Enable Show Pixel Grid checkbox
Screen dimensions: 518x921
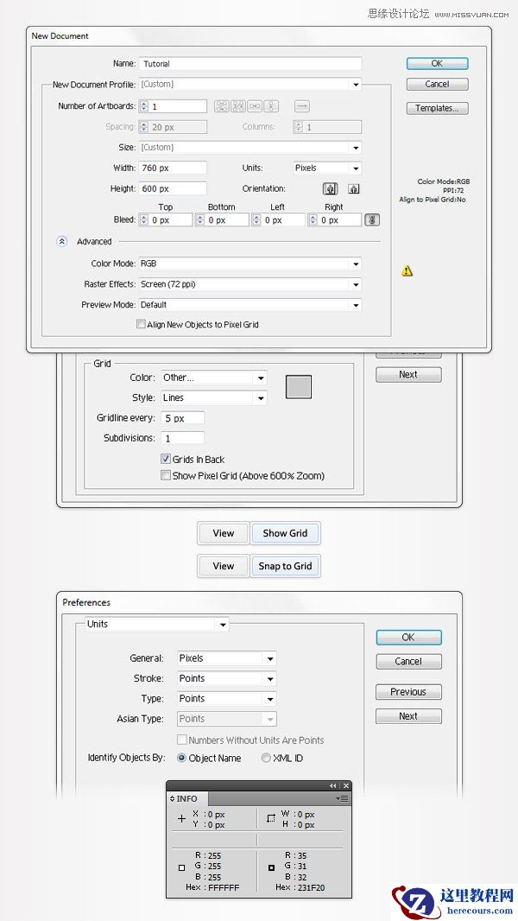(x=166, y=476)
